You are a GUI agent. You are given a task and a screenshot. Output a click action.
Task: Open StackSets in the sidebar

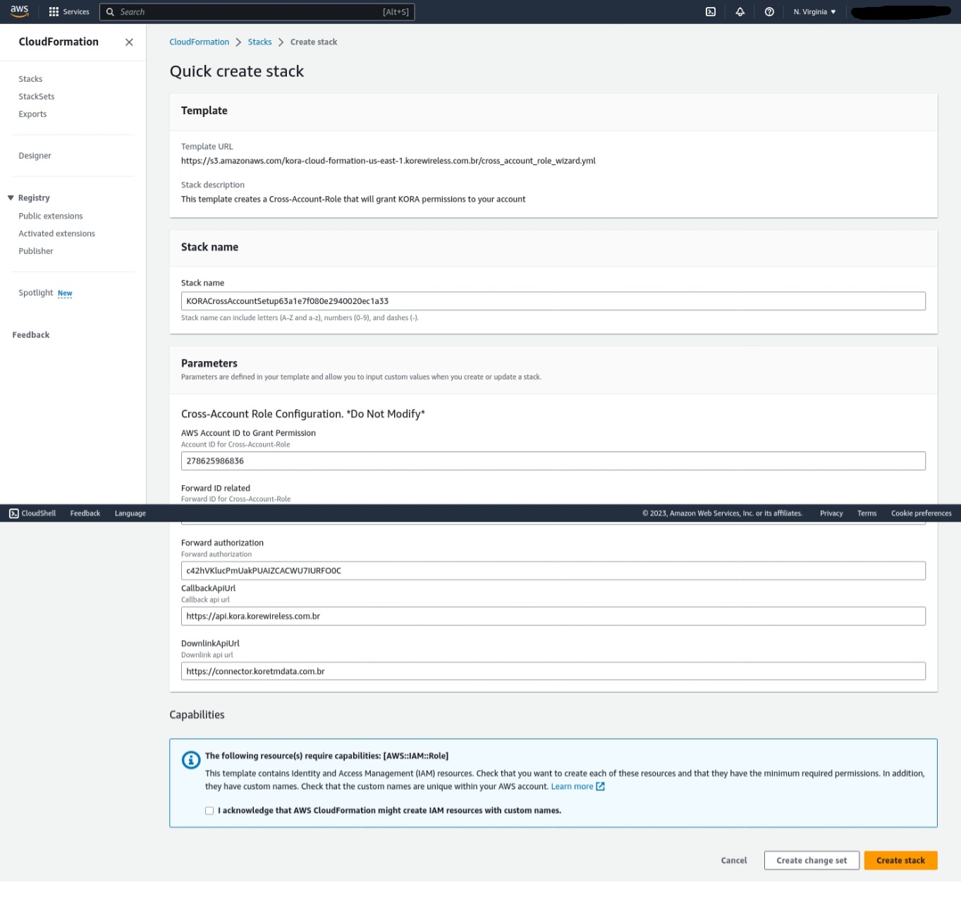pyautogui.click(x=37, y=97)
